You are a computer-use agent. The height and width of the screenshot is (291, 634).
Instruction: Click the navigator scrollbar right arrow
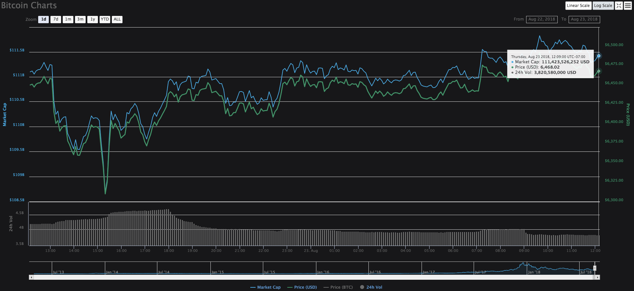tap(597, 277)
